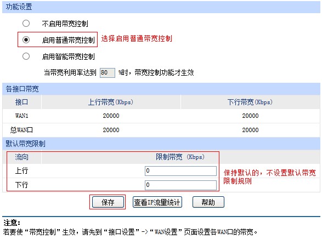The height and width of the screenshot is (239, 322).
Task: Click the 启用智能带宽控制 label text
Action: tap(69, 56)
